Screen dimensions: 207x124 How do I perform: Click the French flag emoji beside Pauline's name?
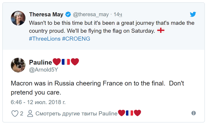(x=66, y=62)
